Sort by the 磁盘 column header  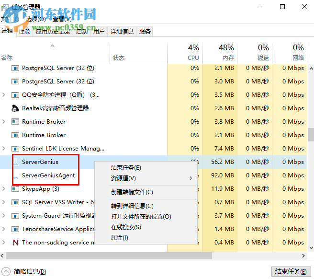click(x=255, y=53)
